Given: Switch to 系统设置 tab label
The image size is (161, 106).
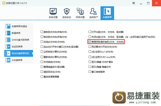Looking at the screenshot, I should (53, 17).
